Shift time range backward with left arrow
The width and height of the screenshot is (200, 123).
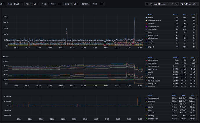tap(147, 4)
